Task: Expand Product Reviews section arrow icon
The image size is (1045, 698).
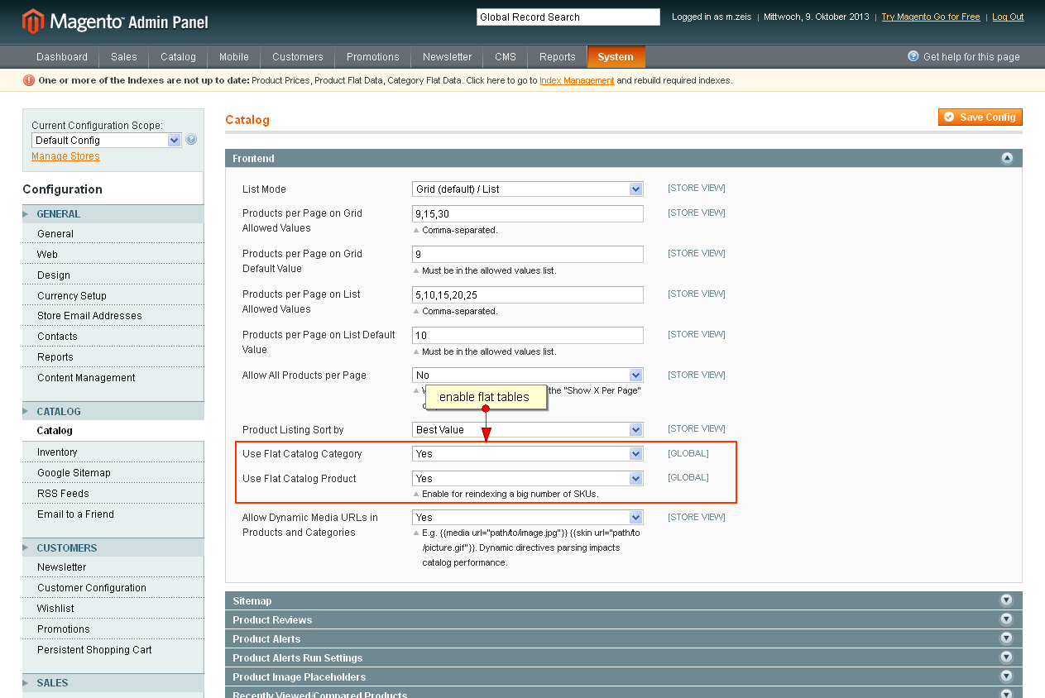Action: pyautogui.click(x=1007, y=619)
